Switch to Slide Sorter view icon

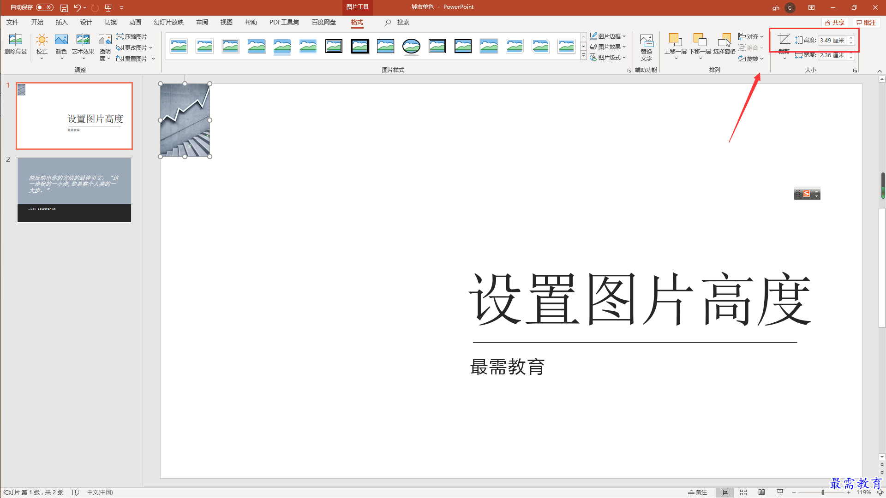click(x=743, y=492)
